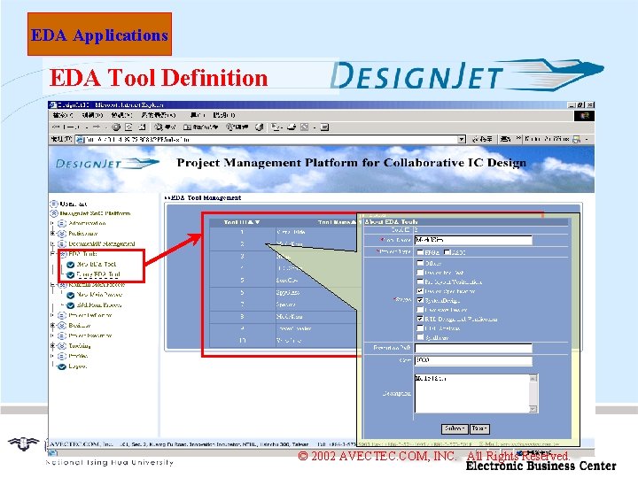Viewport: 638px width, 478px height.
Task: Click the Print toolbar icon
Action: [292, 127]
